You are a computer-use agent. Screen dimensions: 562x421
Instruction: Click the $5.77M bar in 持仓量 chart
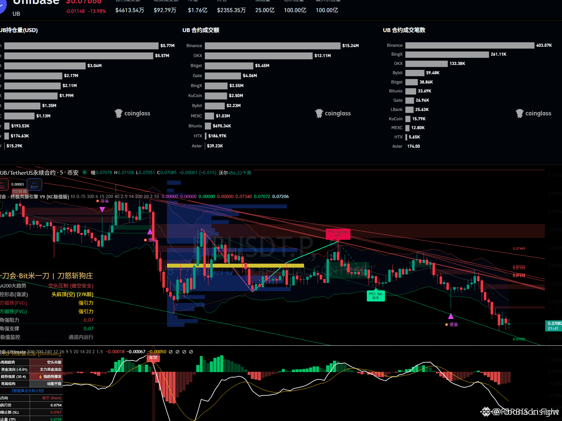click(x=81, y=46)
